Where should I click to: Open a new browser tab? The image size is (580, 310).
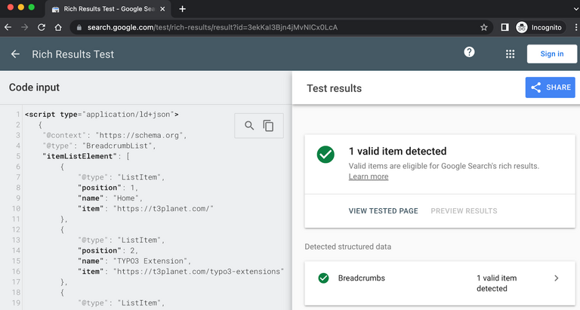coord(182,9)
